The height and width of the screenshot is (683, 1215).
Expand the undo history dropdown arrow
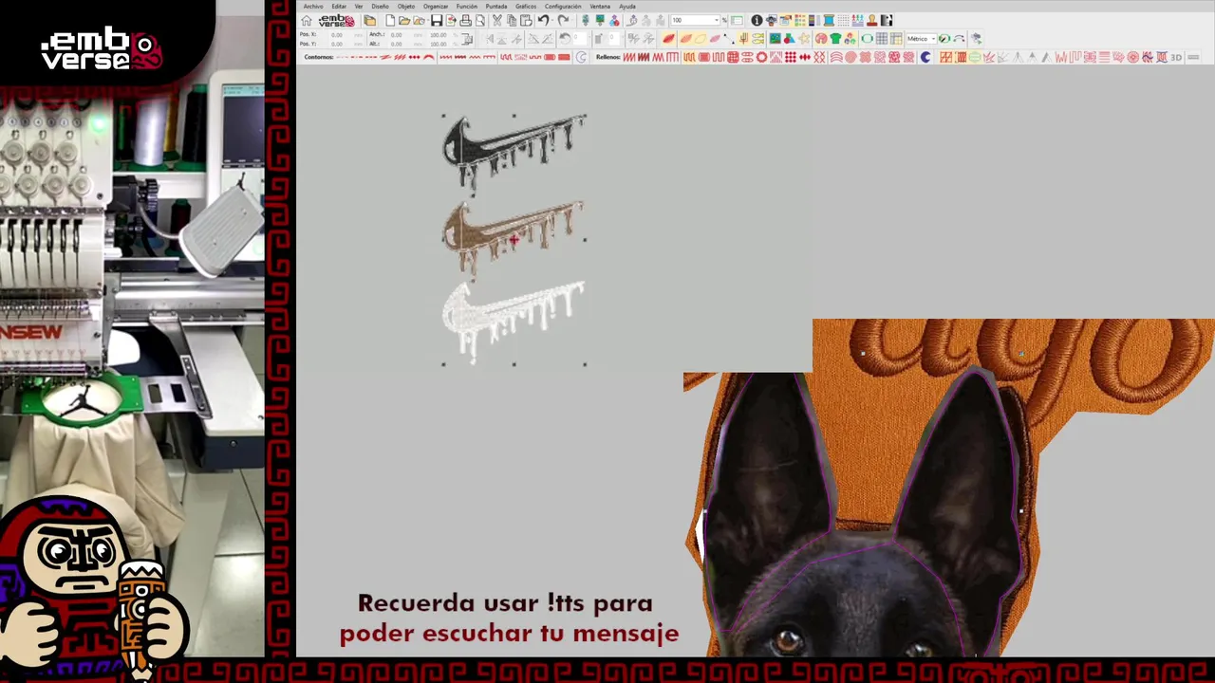coord(552,20)
